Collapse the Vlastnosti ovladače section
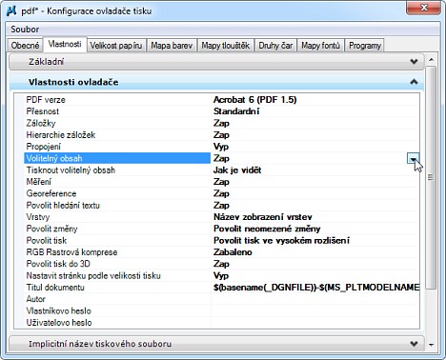The image size is (446, 360). [216, 82]
